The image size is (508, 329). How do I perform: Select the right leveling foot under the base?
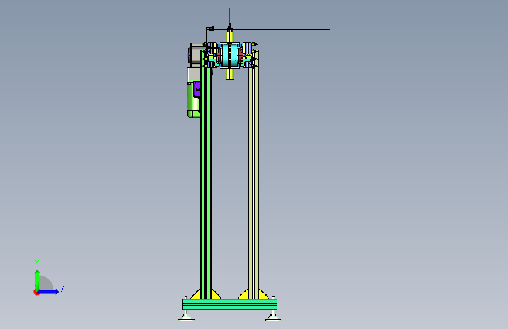(x=273, y=316)
